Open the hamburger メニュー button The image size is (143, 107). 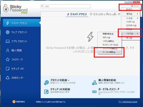point(135,6)
